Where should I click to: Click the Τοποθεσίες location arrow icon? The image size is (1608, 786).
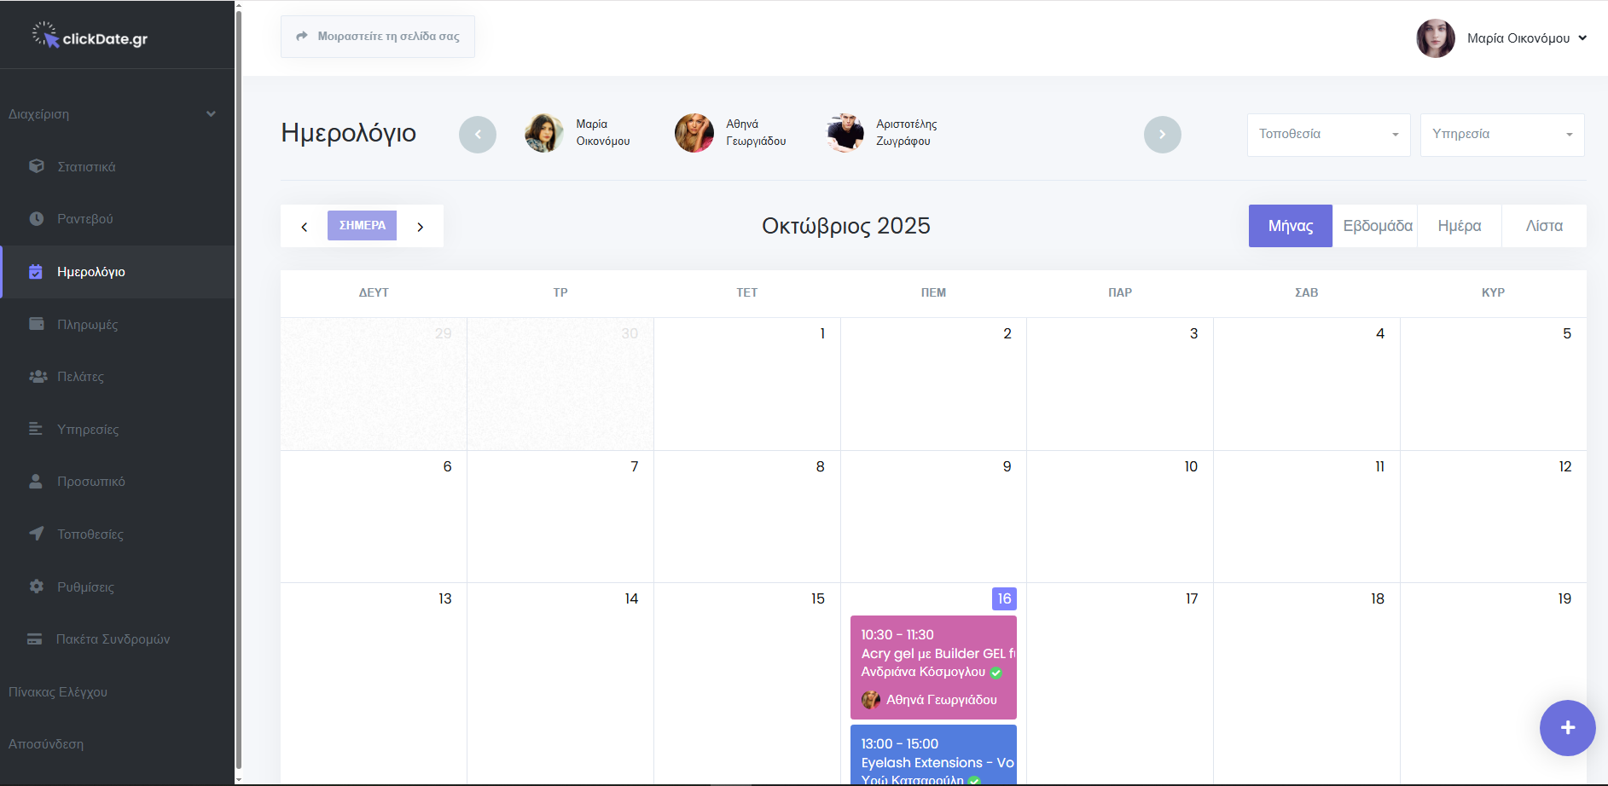coord(36,534)
